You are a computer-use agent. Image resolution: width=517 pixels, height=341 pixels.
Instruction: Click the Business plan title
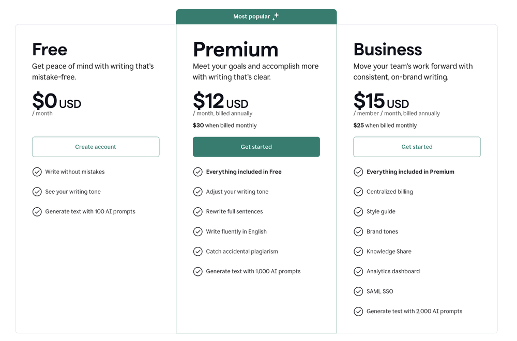[388, 50]
